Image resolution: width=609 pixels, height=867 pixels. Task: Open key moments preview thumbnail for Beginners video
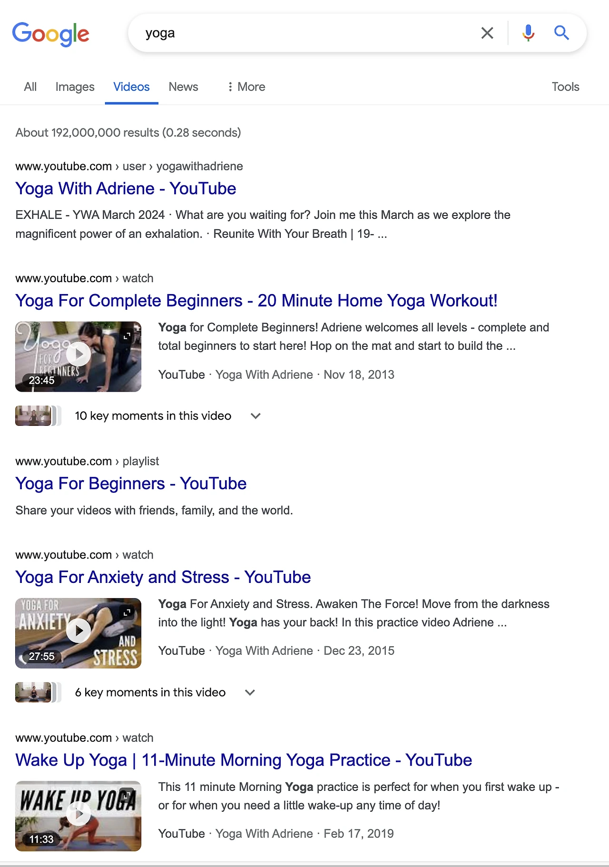pyautogui.click(x=33, y=416)
